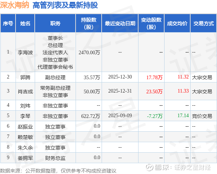The height and width of the screenshot is (174, 217).
Task: Click the 17.78万 change value
Action: click(x=154, y=77)
